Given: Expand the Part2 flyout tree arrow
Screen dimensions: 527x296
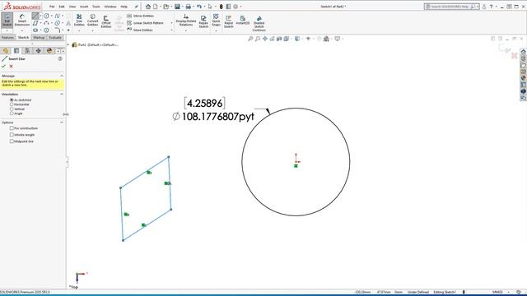Looking at the screenshot, I should pyautogui.click(x=68, y=44).
